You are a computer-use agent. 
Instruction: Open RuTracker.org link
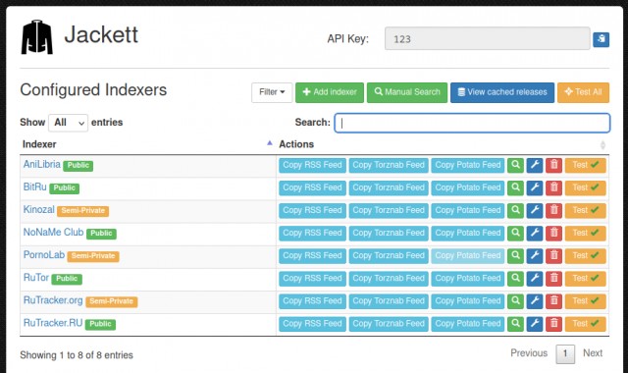[53, 300]
